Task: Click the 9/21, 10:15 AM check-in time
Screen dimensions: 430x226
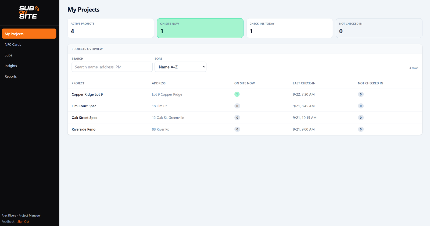Action: [x=305, y=118]
